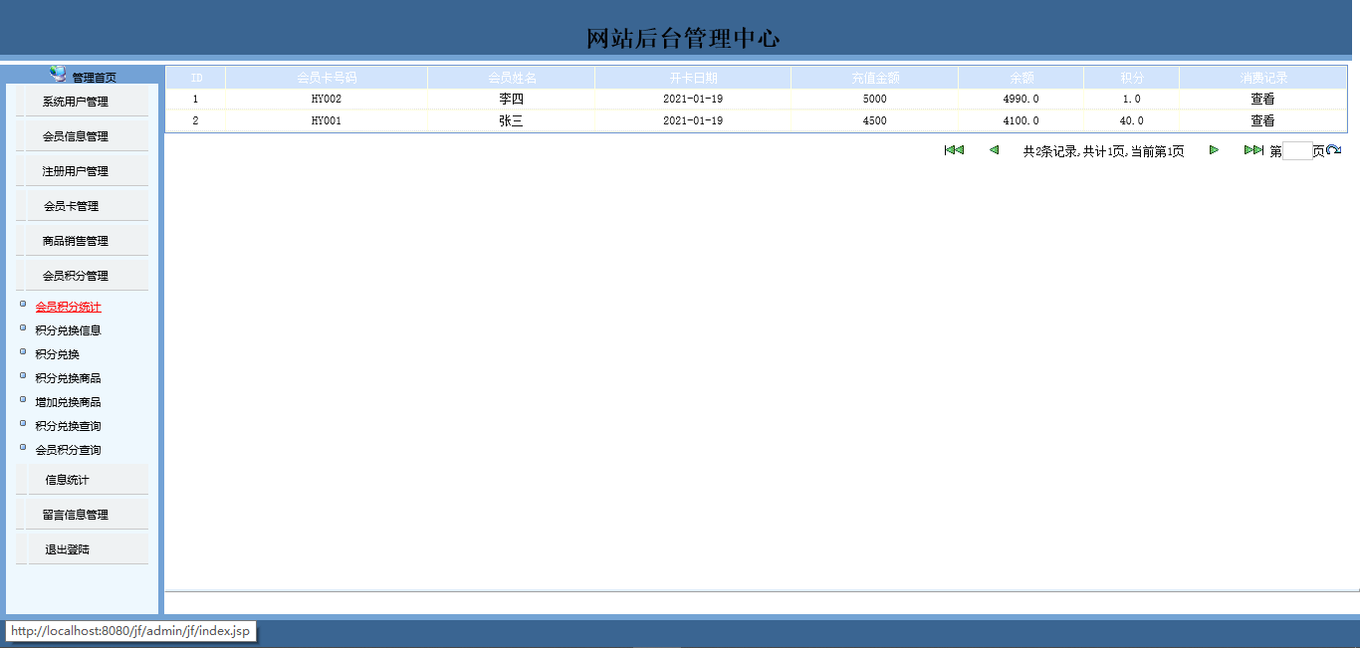Expand 留言信息管理 menu section
The height and width of the screenshot is (648, 1360).
(76, 515)
